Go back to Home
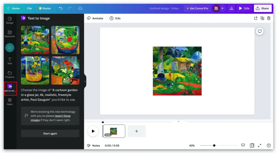The image size is (277, 153). [x=13, y=8]
